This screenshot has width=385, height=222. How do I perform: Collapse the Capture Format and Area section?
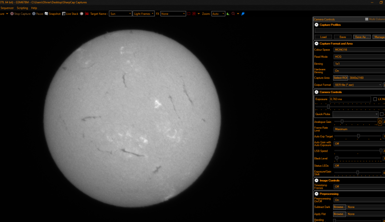317,43
